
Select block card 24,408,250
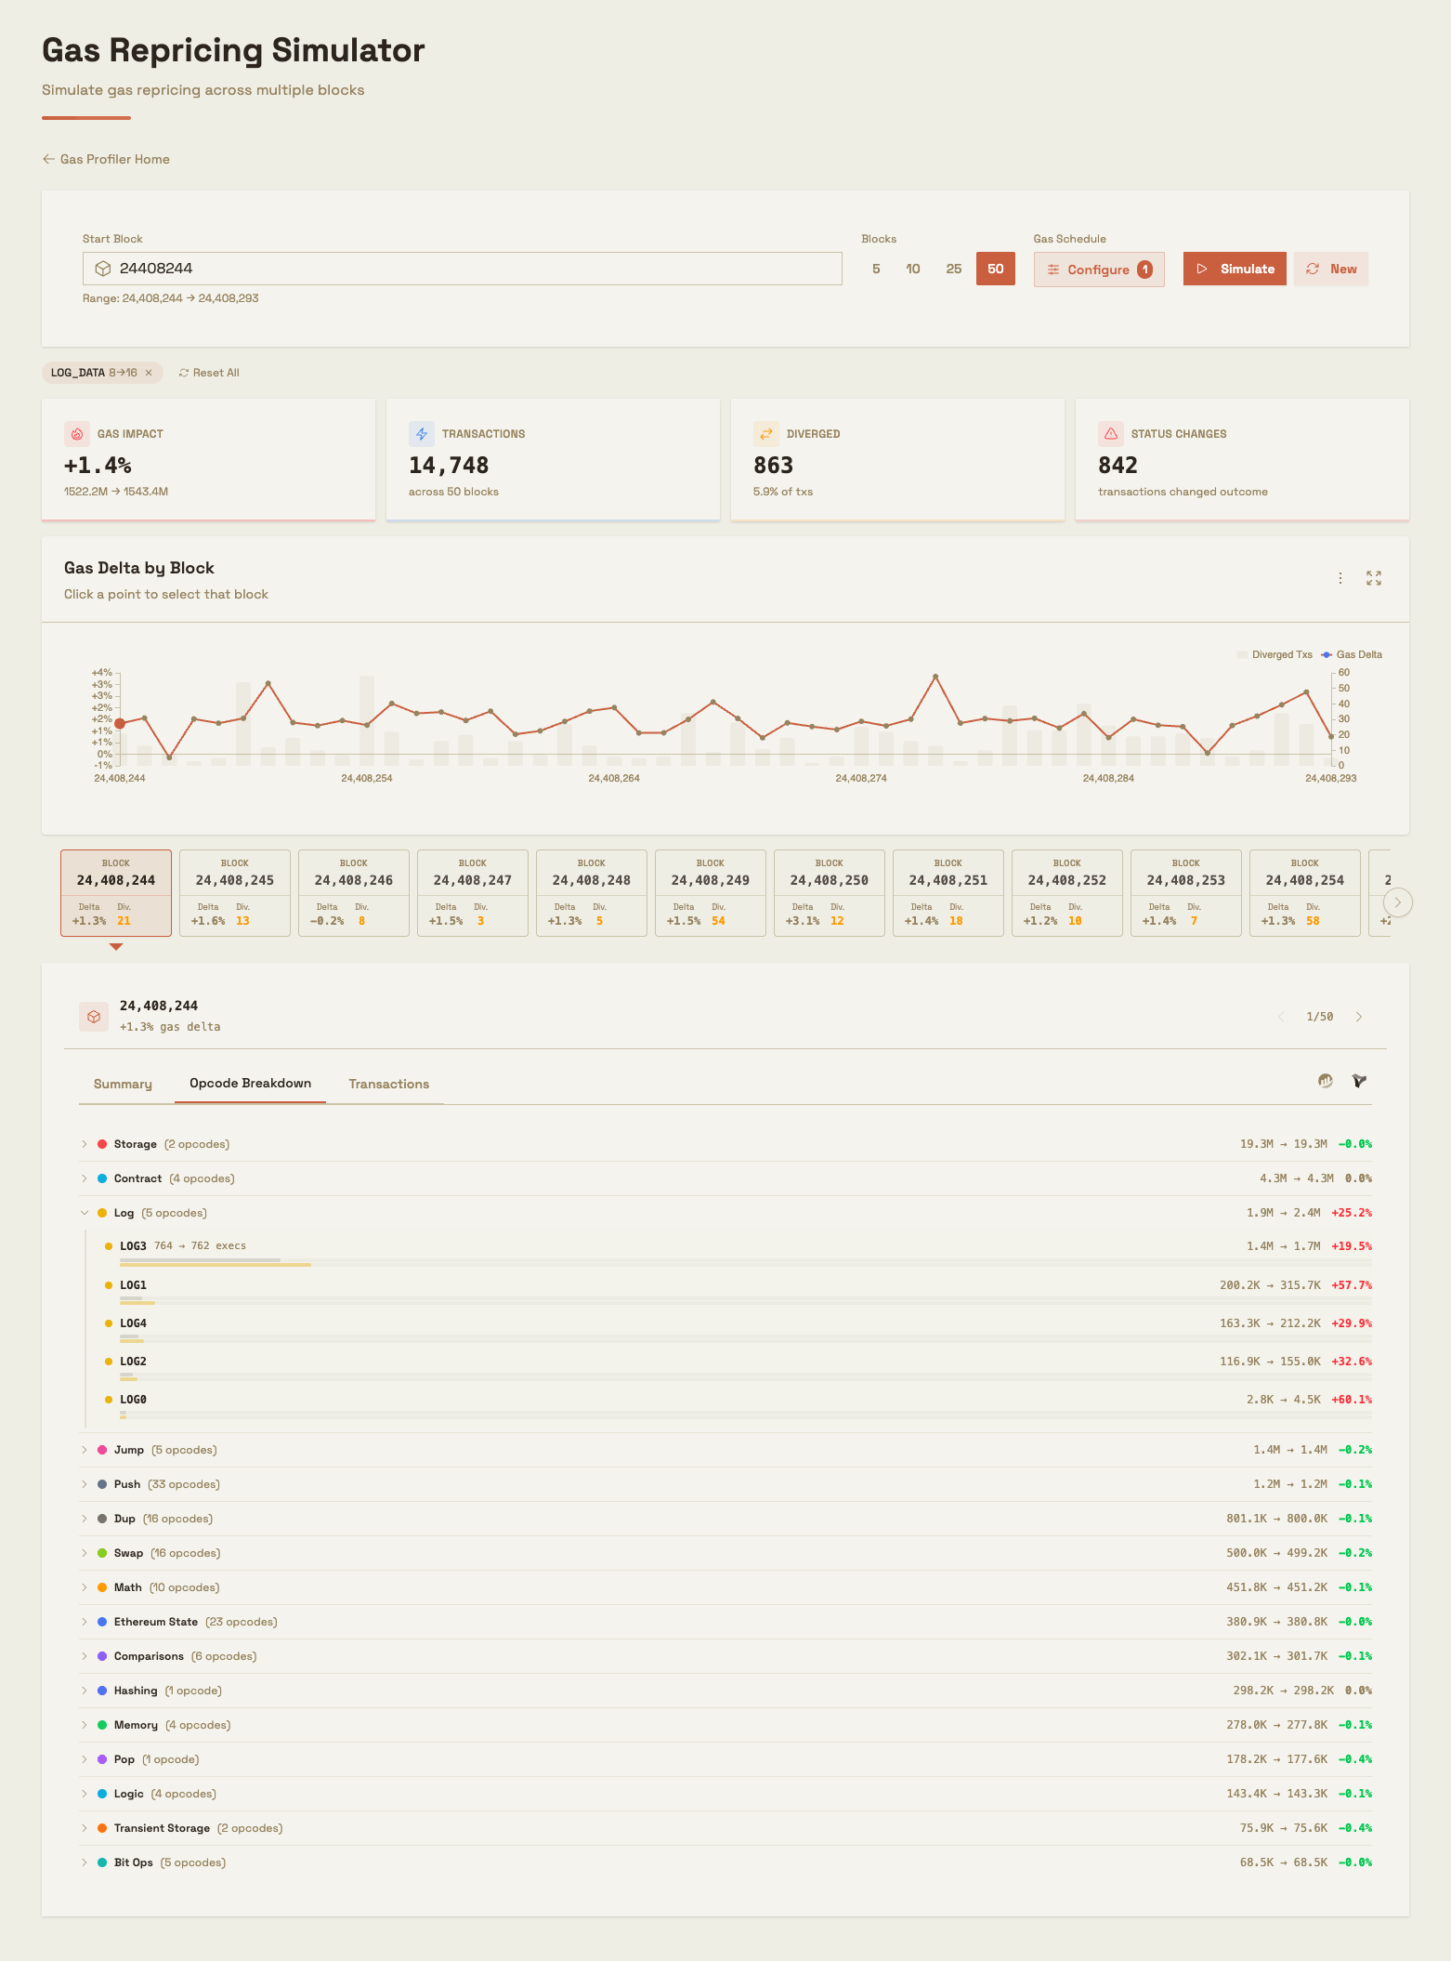[830, 893]
